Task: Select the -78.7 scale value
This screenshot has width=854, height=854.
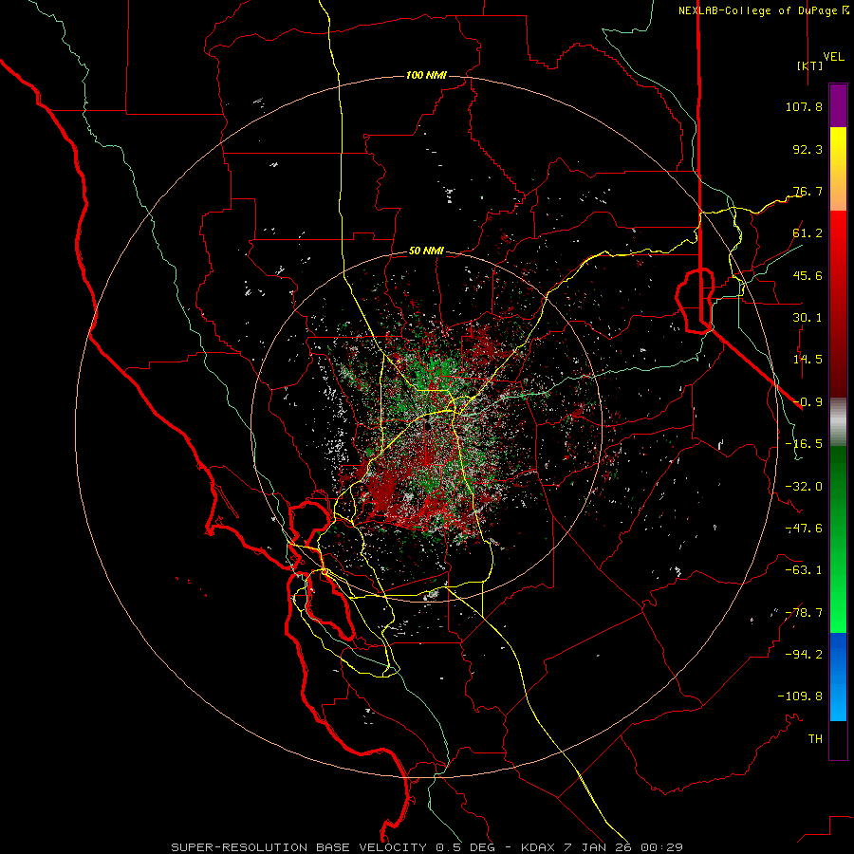Action: pyautogui.click(x=804, y=613)
